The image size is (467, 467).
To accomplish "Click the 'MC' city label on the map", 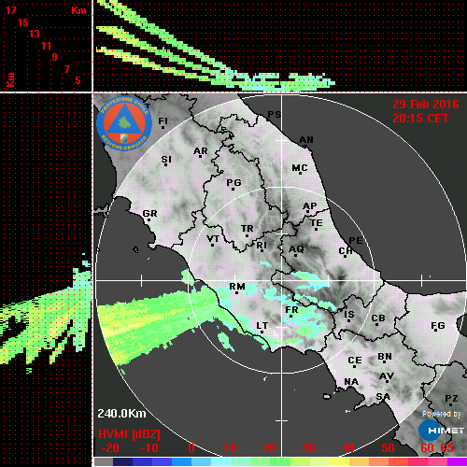I will [300, 168].
